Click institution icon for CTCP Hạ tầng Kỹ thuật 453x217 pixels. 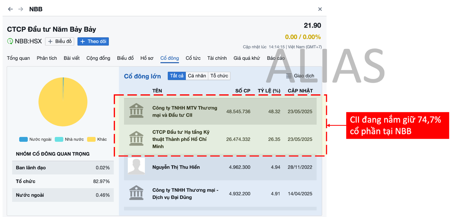[x=136, y=138]
